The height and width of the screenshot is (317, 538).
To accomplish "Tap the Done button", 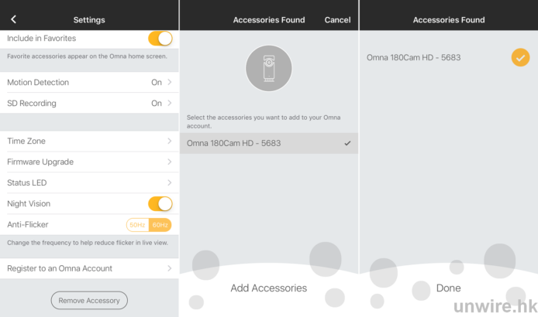I will [x=448, y=288].
